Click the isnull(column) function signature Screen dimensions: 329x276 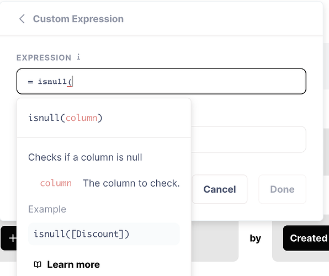click(65, 118)
